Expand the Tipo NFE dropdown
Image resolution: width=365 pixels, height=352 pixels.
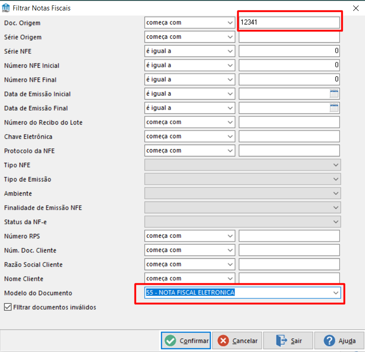[x=243, y=165]
